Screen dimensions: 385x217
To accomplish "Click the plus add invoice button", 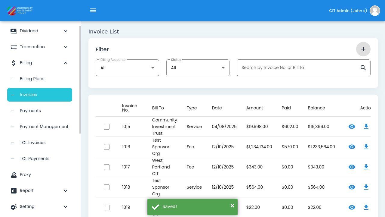I will [x=363, y=49].
